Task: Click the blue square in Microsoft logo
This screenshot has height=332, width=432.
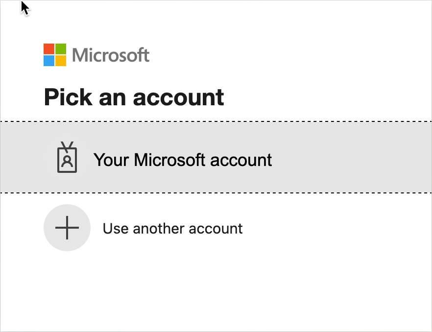Action: pos(48,61)
